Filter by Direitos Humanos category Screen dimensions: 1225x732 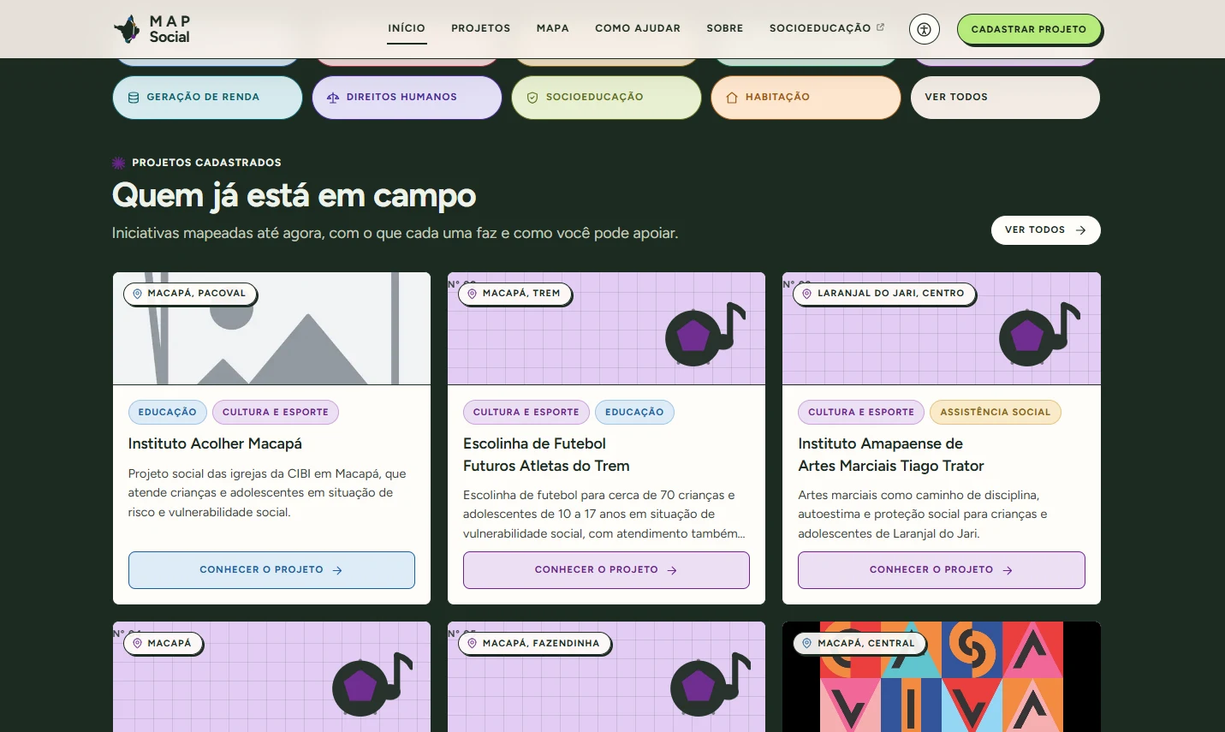(x=407, y=98)
